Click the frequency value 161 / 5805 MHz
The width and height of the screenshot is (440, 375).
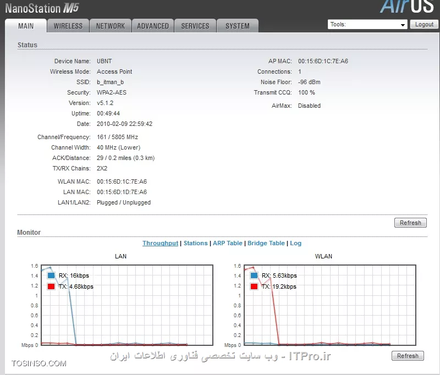pyautogui.click(x=117, y=137)
